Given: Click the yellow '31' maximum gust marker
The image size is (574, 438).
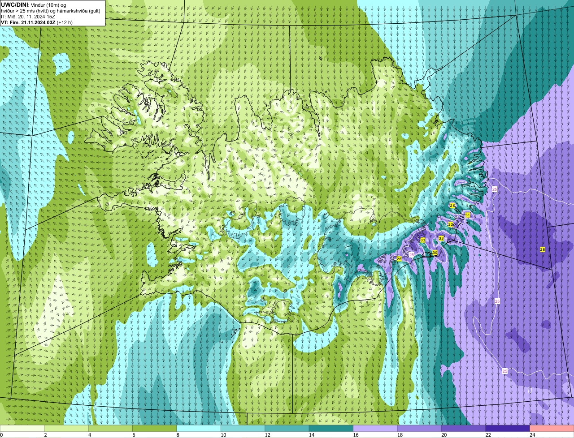Looking at the screenshot, I should (x=468, y=215).
